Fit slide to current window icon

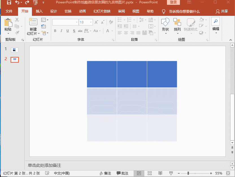coord(228,173)
